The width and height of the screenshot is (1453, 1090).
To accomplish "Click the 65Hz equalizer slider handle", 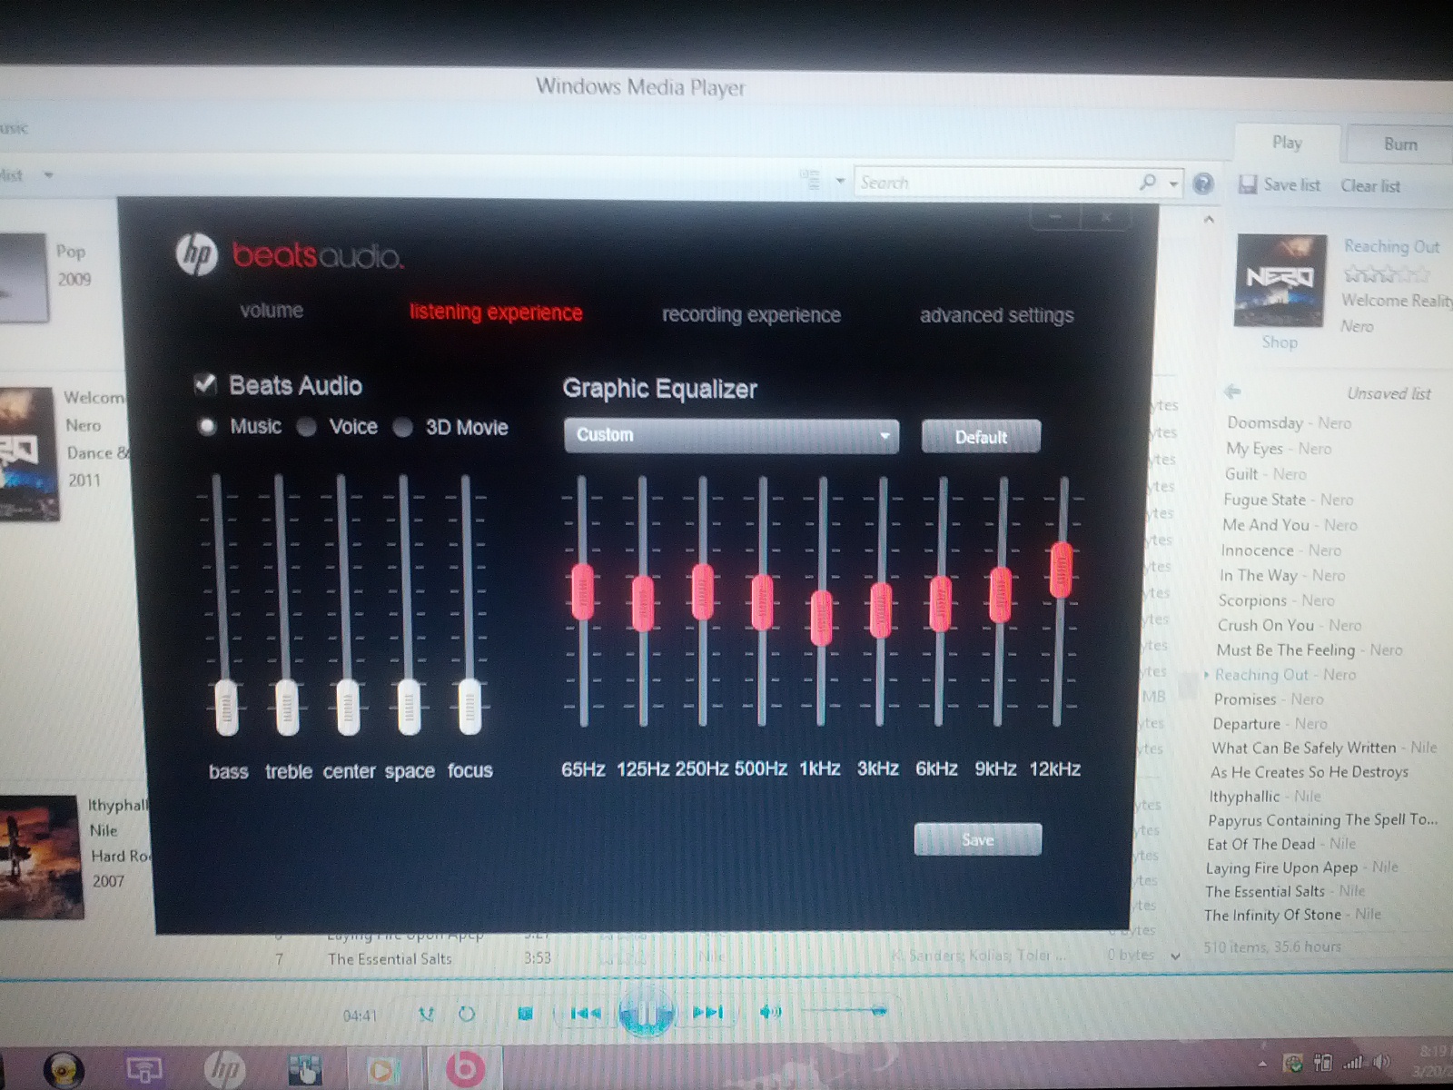I will 582,592.
